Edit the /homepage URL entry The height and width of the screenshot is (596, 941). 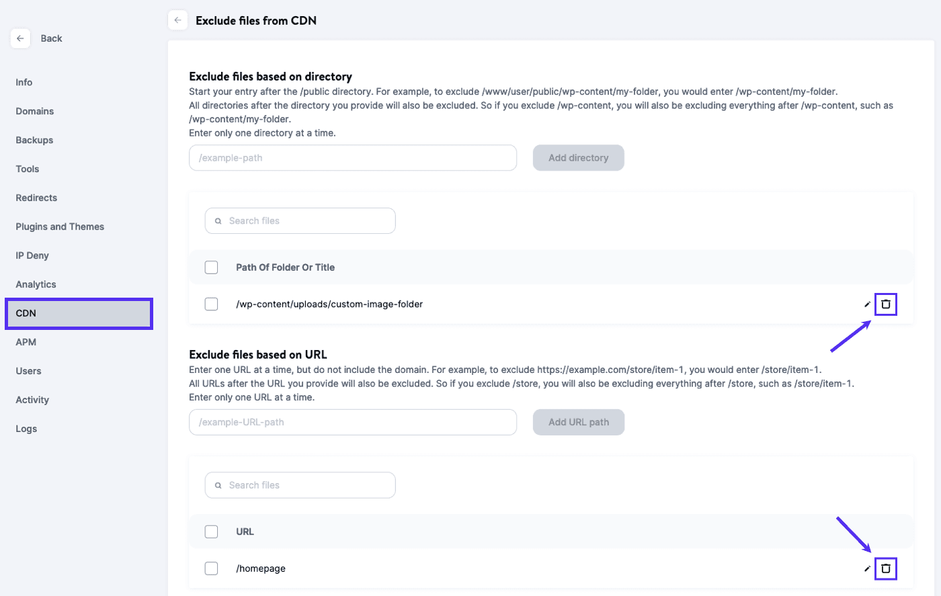coord(867,568)
